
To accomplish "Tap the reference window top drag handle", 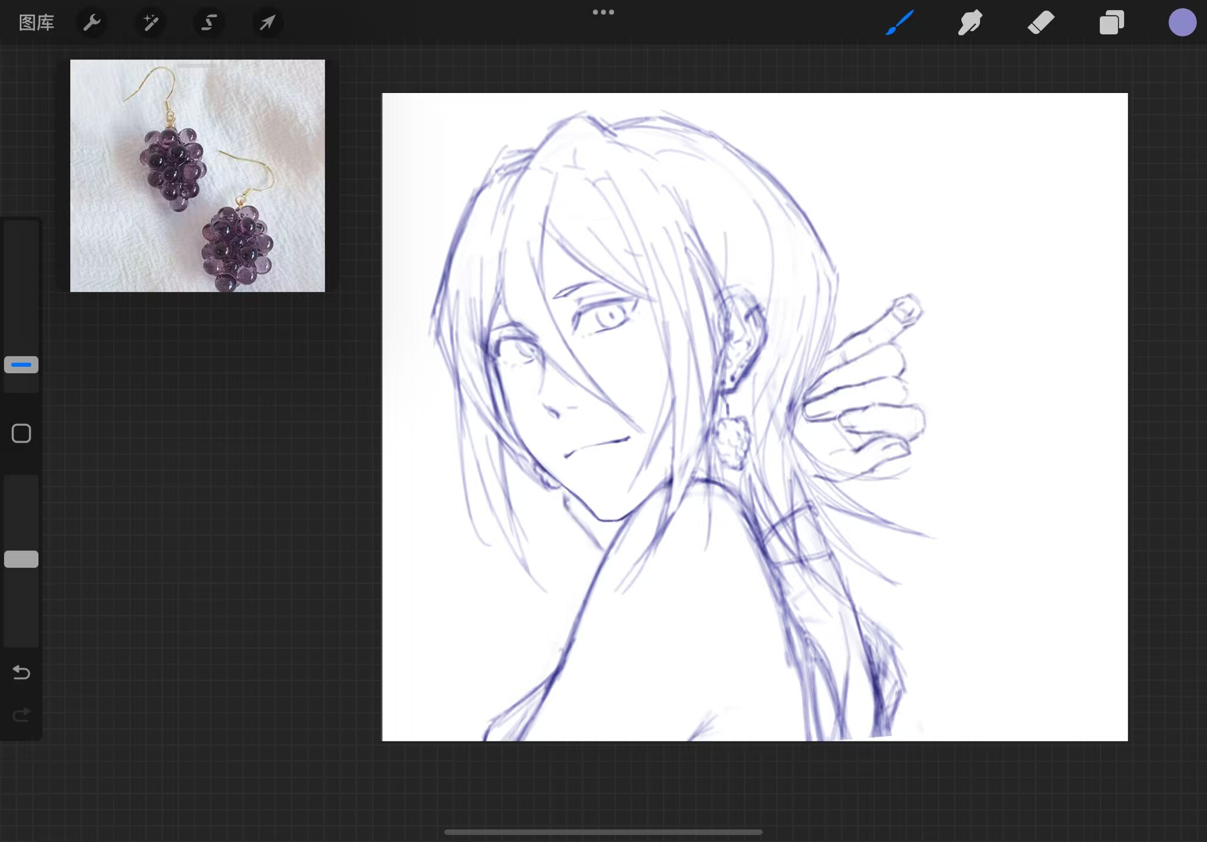I will [x=197, y=65].
